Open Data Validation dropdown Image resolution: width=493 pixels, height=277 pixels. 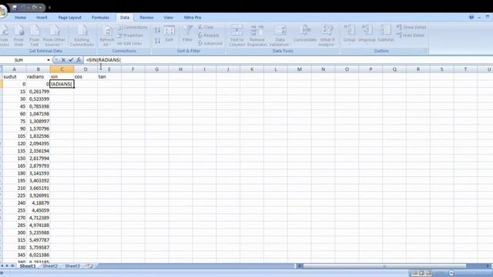pos(280,36)
